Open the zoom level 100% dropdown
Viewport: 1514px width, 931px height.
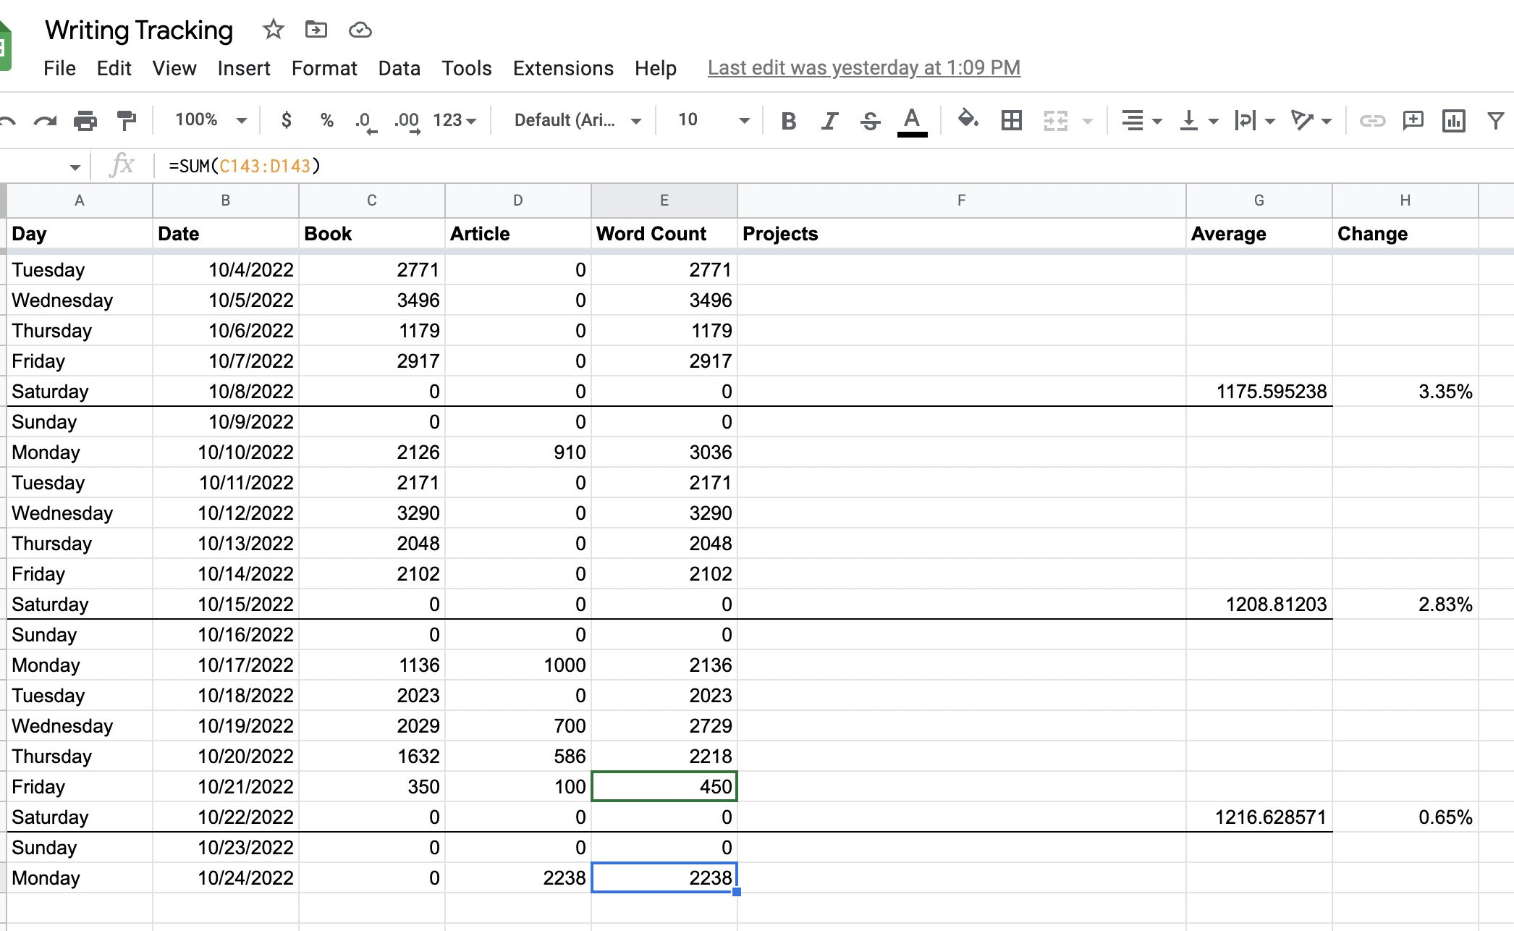[211, 120]
